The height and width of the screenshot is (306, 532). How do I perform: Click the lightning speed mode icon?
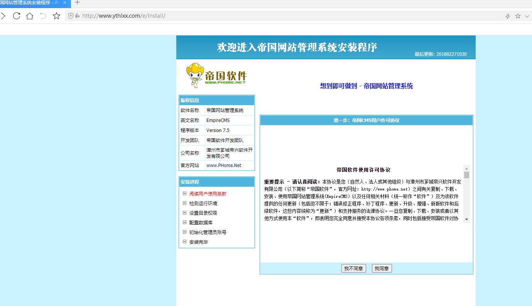pos(508,16)
